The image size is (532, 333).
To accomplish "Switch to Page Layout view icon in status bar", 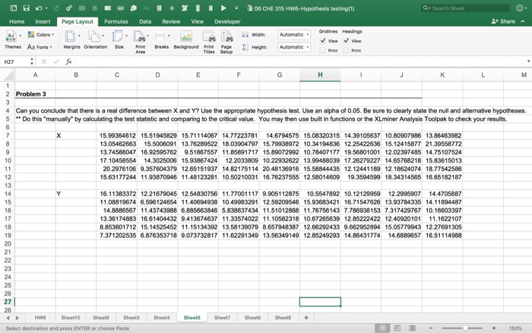I will click(x=397, y=328).
